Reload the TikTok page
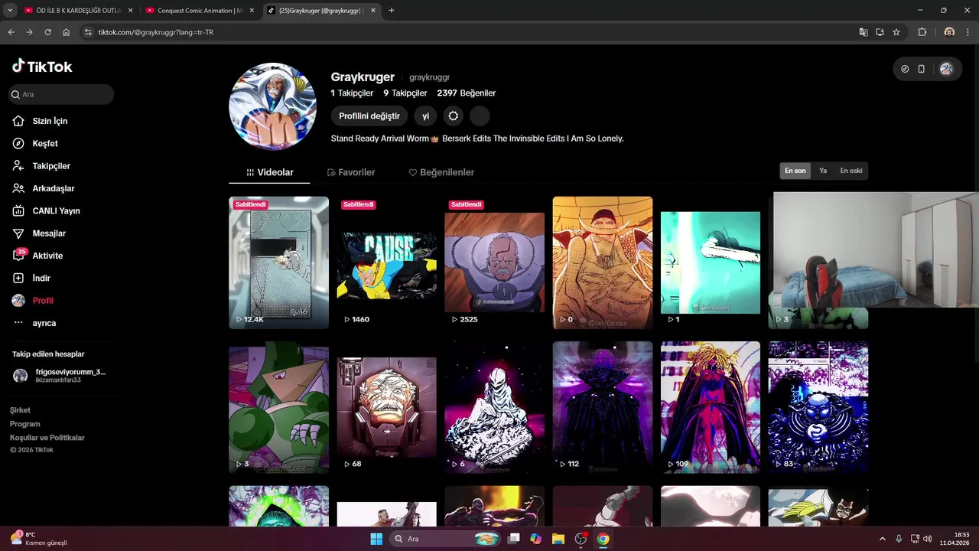The height and width of the screenshot is (551, 979). coord(47,32)
